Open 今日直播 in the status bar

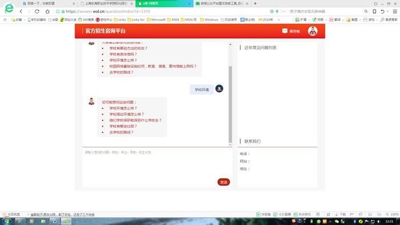[282, 215]
